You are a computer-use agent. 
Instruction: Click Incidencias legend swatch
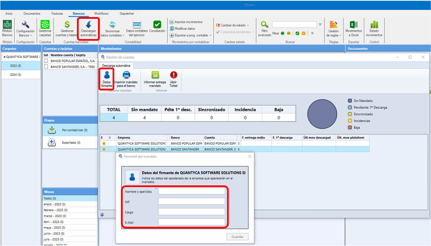[x=350, y=121]
